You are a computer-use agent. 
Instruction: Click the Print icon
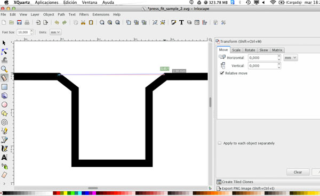[27, 22]
